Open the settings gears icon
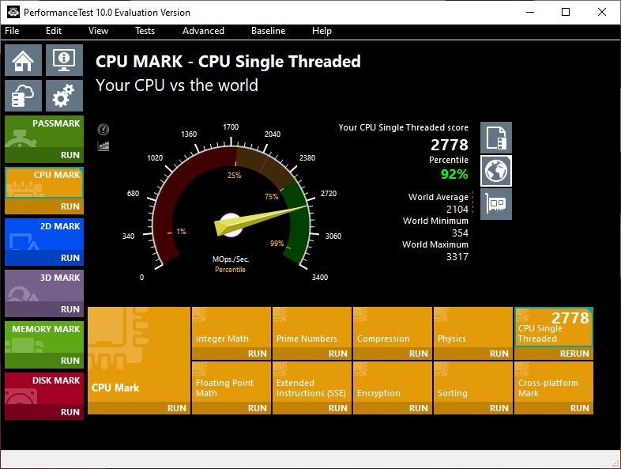621x469 pixels. click(64, 96)
